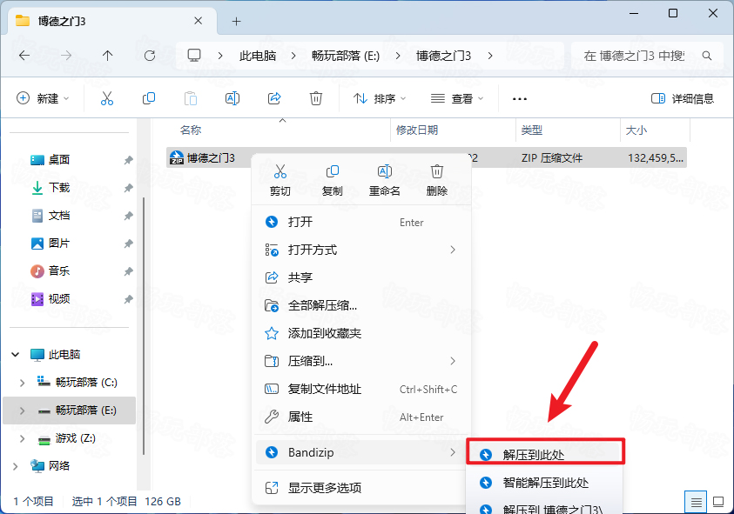
Task: Choose 全部解压缩... in the context menu
Action: click(361, 305)
